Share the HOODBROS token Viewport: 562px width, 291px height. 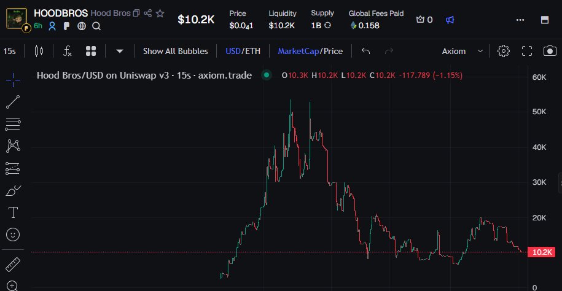(147, 14)
